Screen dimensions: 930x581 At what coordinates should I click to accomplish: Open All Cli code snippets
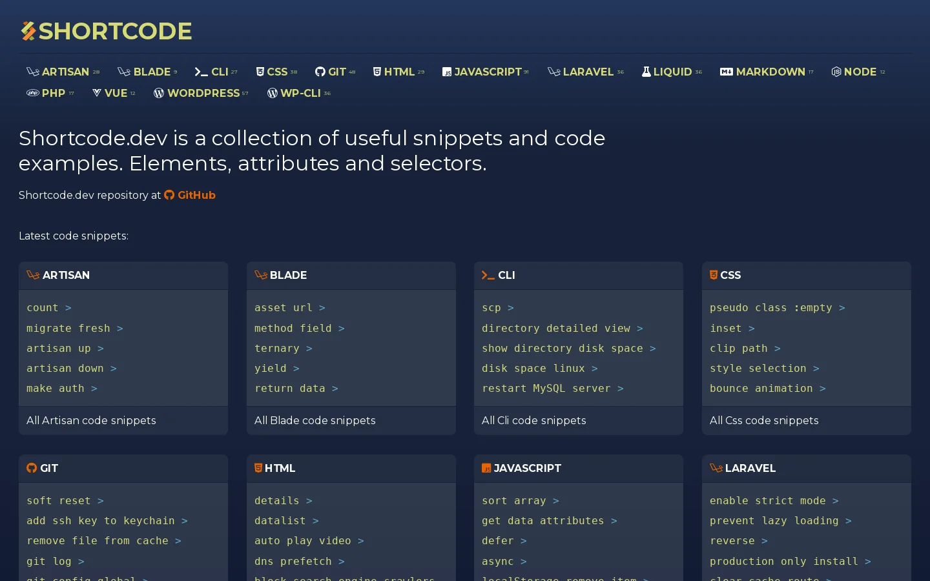click(x=534, y=420)
